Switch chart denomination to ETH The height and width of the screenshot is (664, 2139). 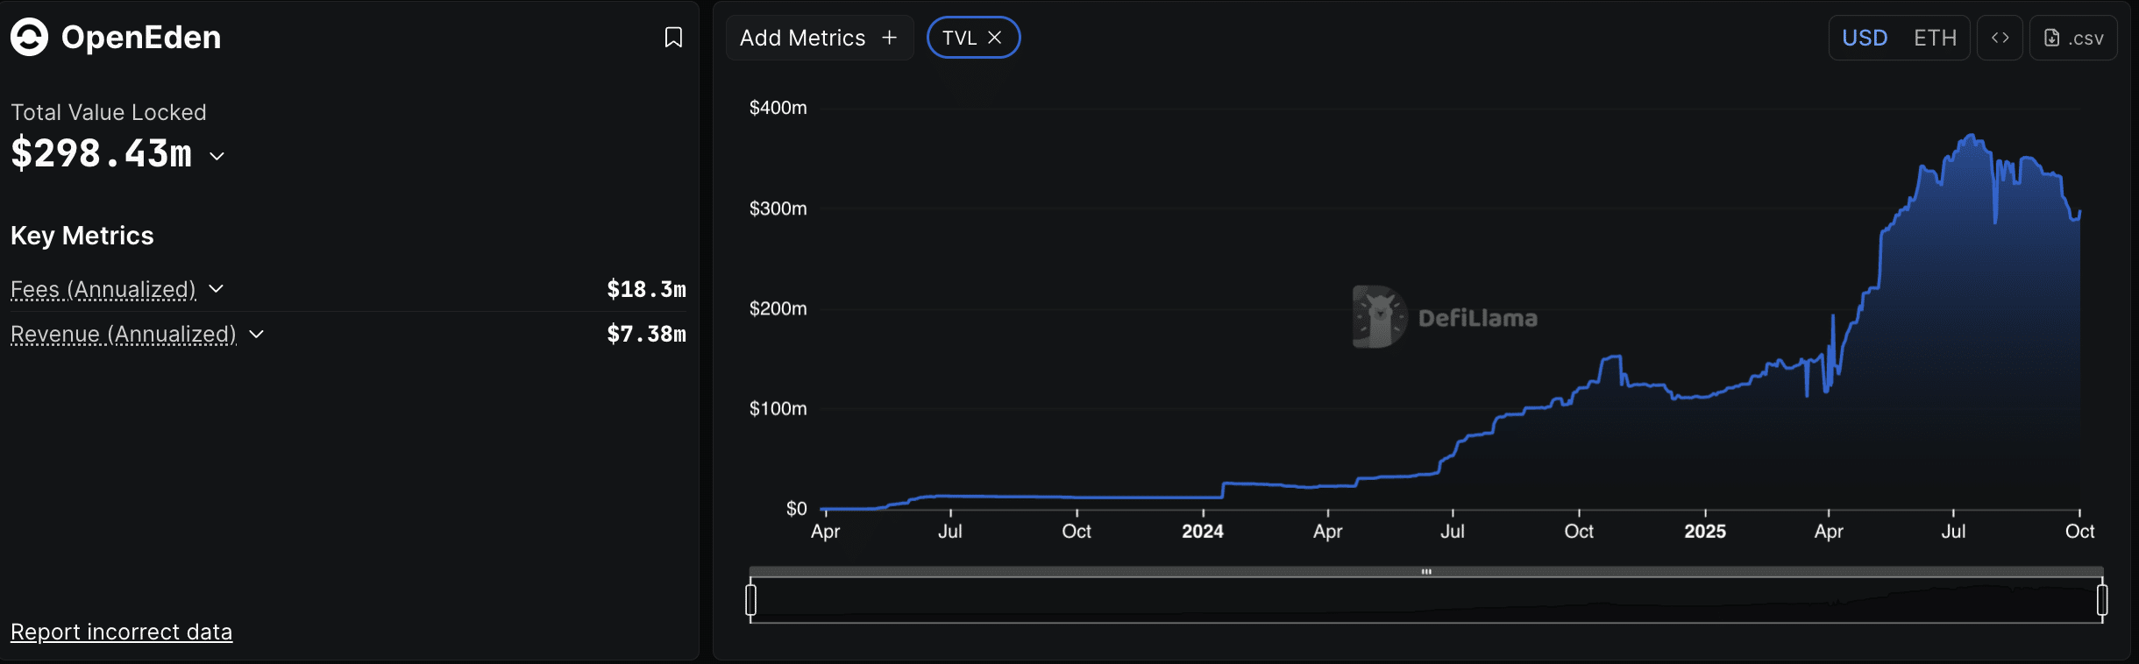[x=1935, y=38]
